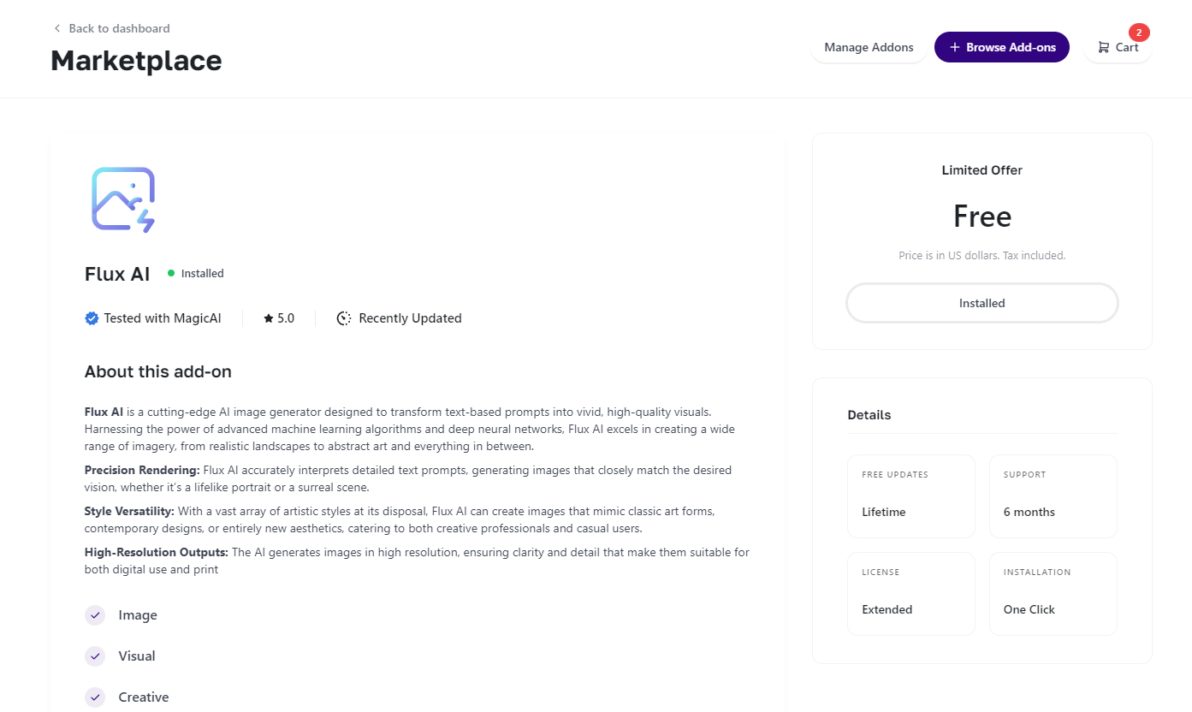Click the checkmark beside Visual
The height and width of the screenshot is (712, 1192).
pos(95,656)
